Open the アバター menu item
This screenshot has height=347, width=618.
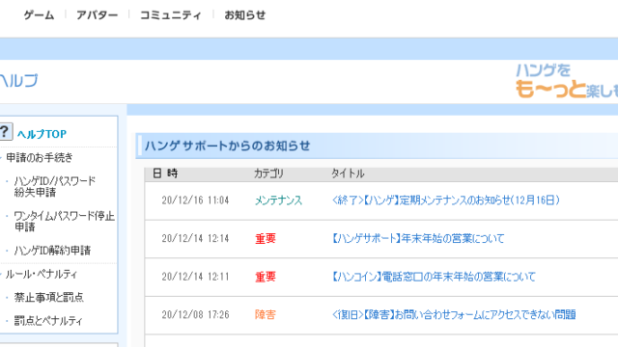(x=97, y=15)
